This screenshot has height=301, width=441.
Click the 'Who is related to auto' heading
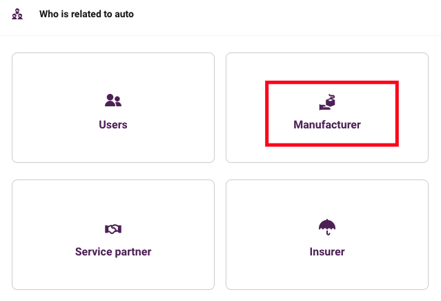click(x=87, y=14)
